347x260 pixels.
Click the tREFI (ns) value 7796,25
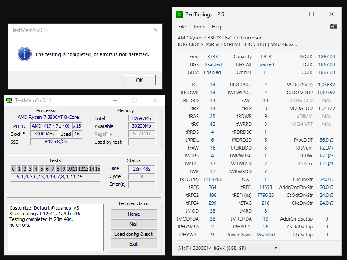[x=265, y=195]
